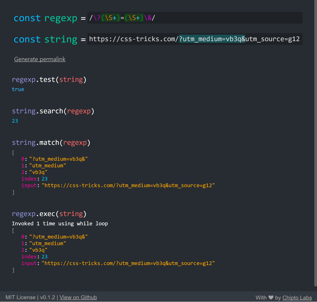Click the match section input URL line

tap(118, 185)
